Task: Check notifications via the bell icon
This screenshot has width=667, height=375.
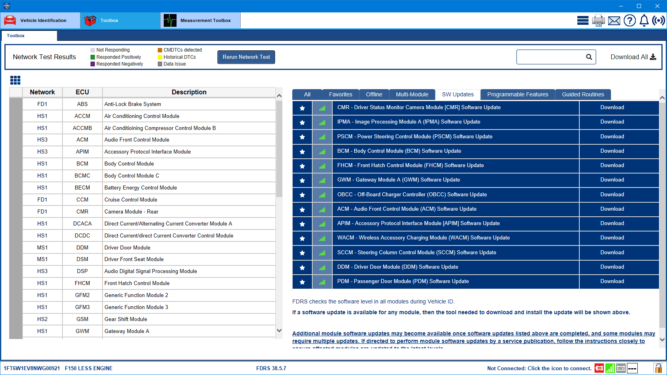Action: coord(644,20)
